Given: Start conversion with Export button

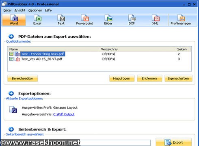Looking at the screenshot, I should click(x=174, y=142).
